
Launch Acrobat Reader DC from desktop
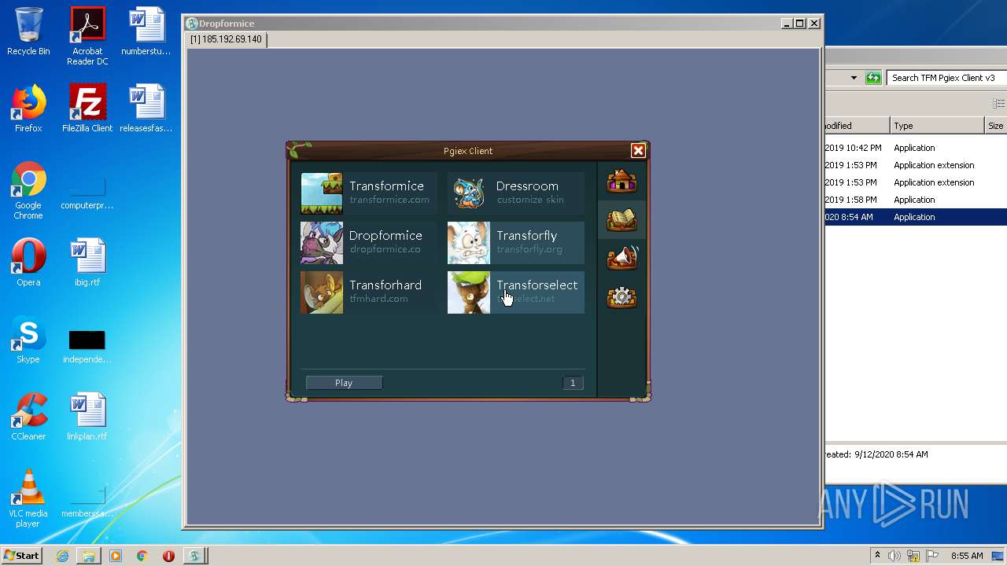[87, 37]
